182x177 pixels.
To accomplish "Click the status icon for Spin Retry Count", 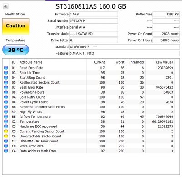I will (x=6, y=97).
